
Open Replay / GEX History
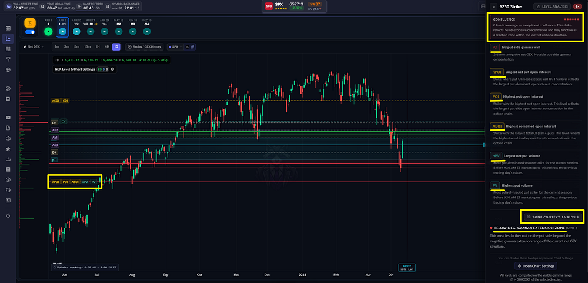click(144, 47)
